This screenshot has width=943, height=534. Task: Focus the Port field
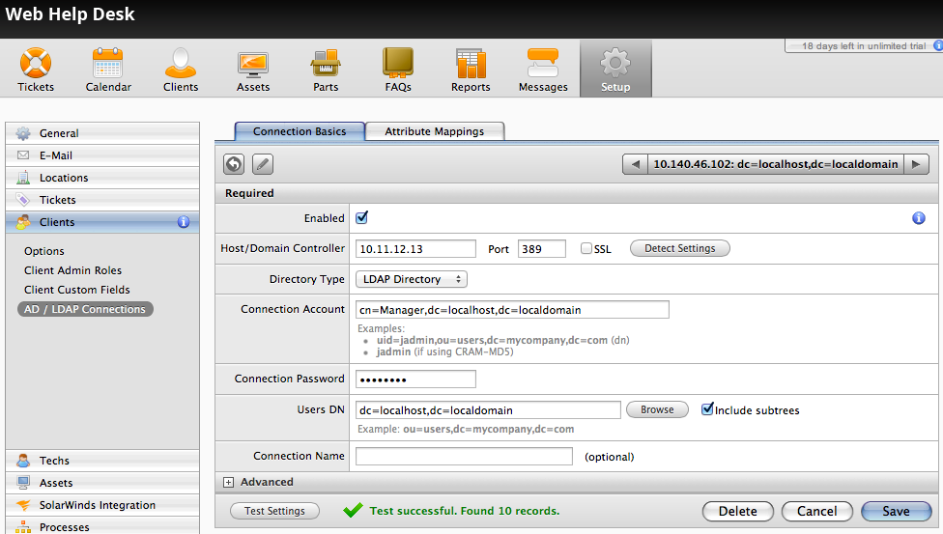[542, 249]
